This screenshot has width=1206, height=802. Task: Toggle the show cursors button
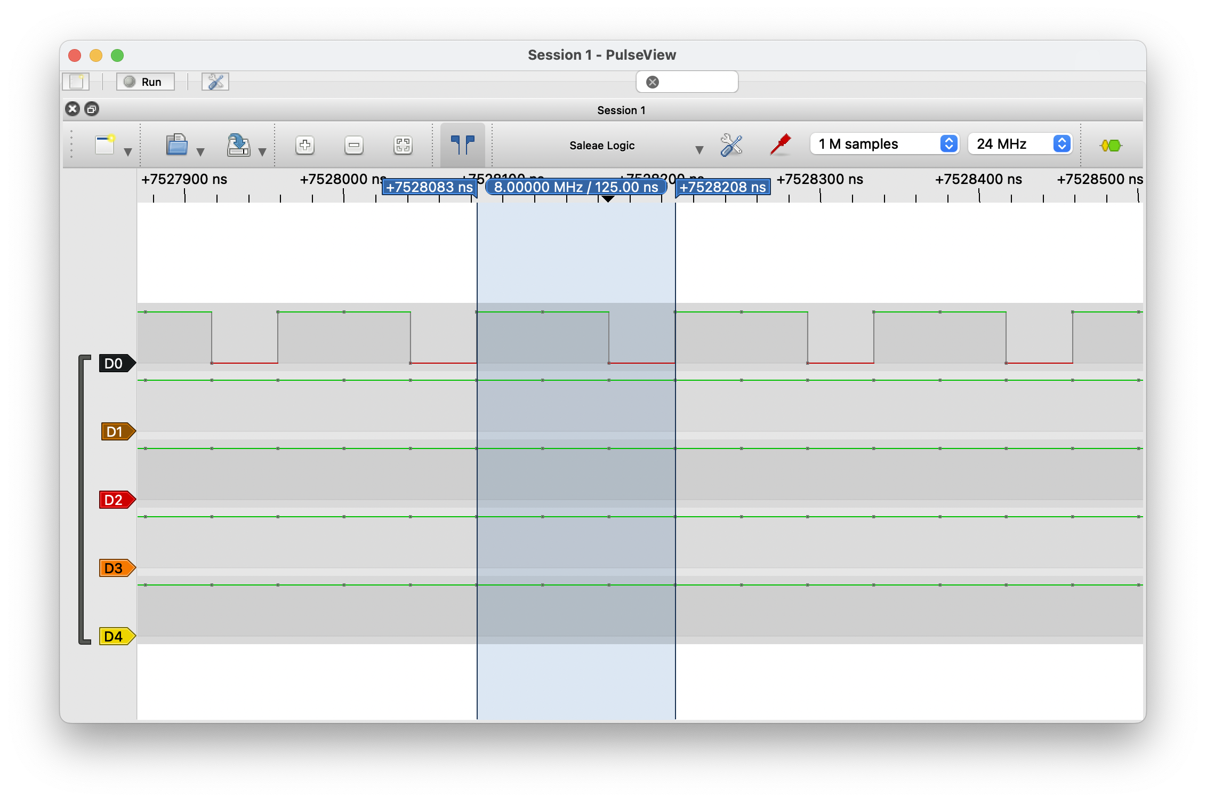[462, 145]
